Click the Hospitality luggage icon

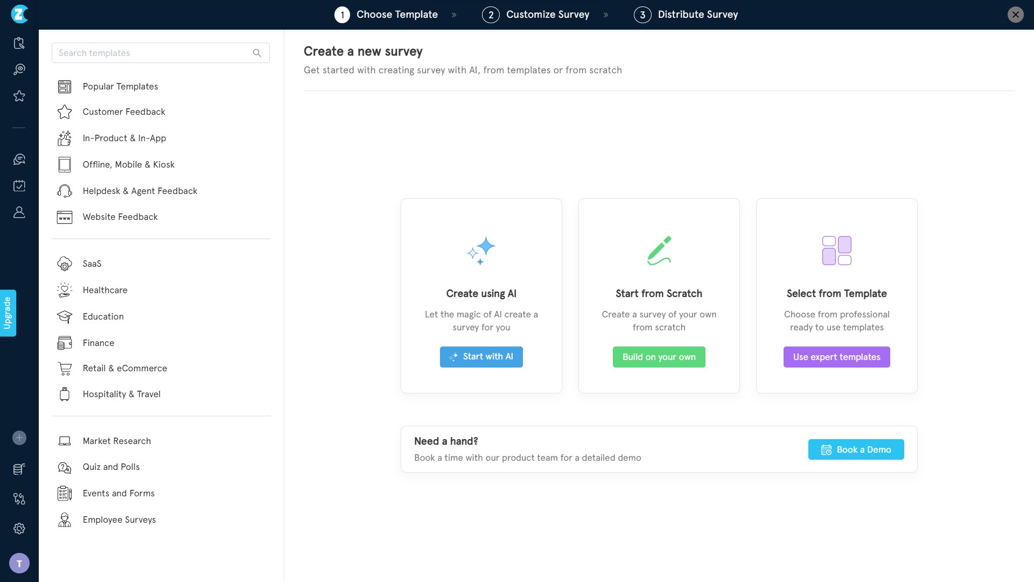tap(65, 394)
